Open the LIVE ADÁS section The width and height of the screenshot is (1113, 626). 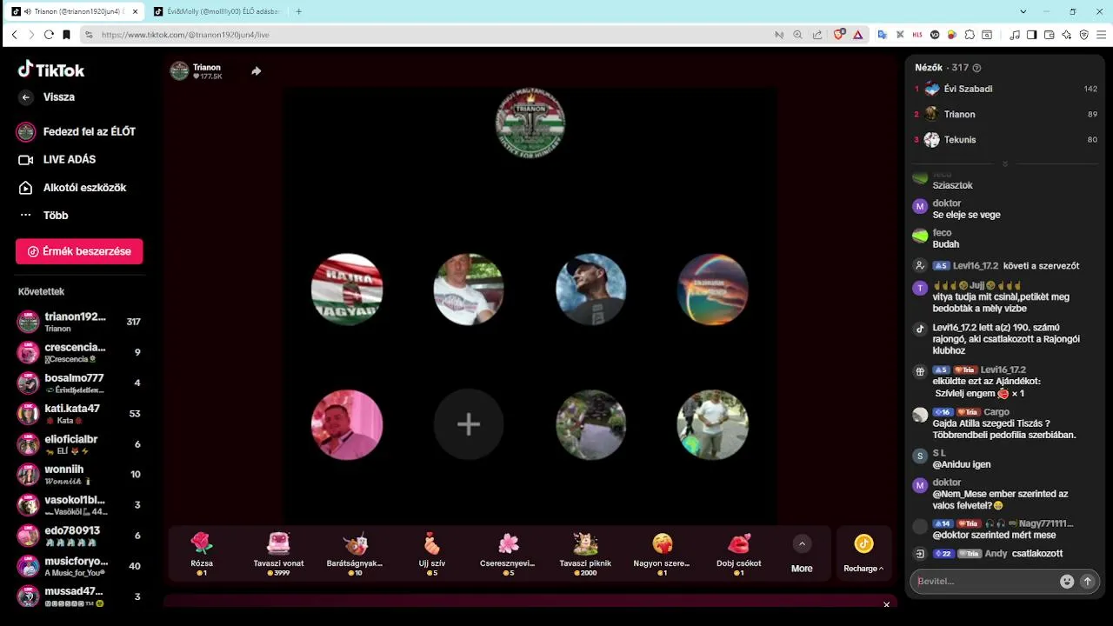[57, 160]
